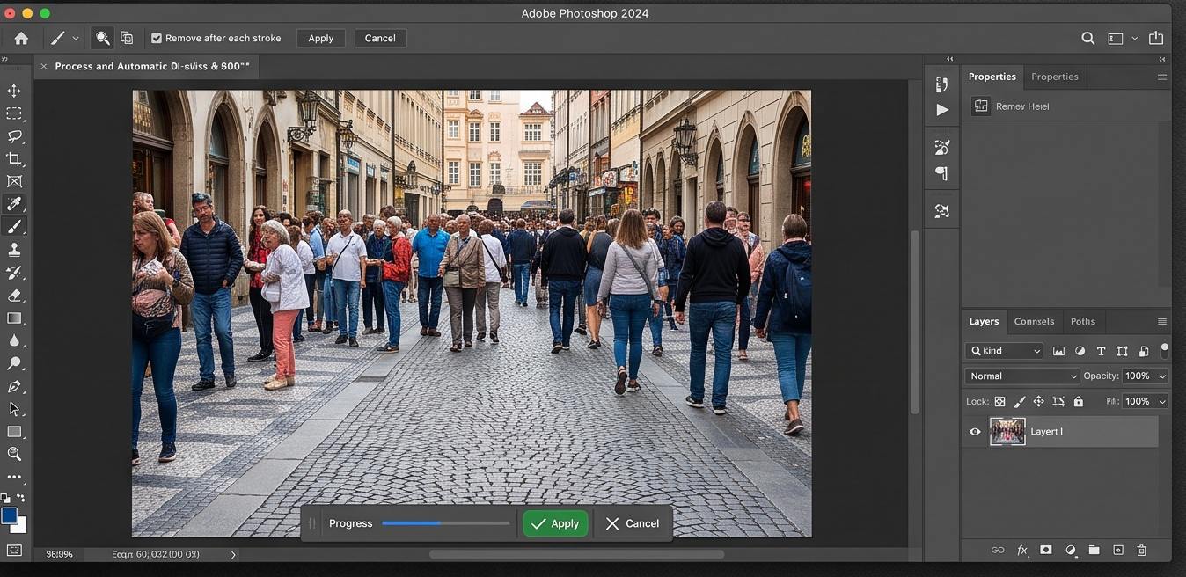Click the magnifier brush icon in options bar

pyautogui.click(x=103, y=38)
